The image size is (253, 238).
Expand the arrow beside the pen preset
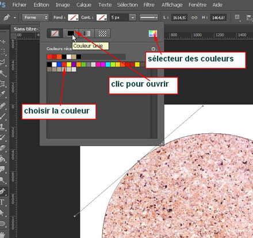point(15,18)
